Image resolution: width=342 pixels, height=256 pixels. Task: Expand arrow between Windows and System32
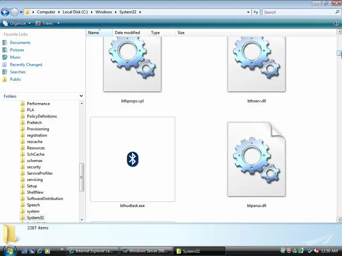[116, 12]
